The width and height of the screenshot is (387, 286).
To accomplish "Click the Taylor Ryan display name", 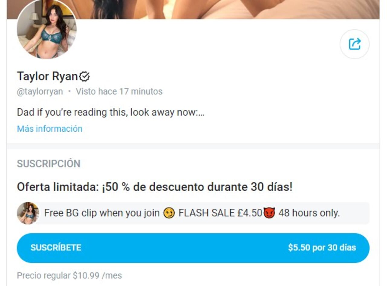I will point(47,76).
